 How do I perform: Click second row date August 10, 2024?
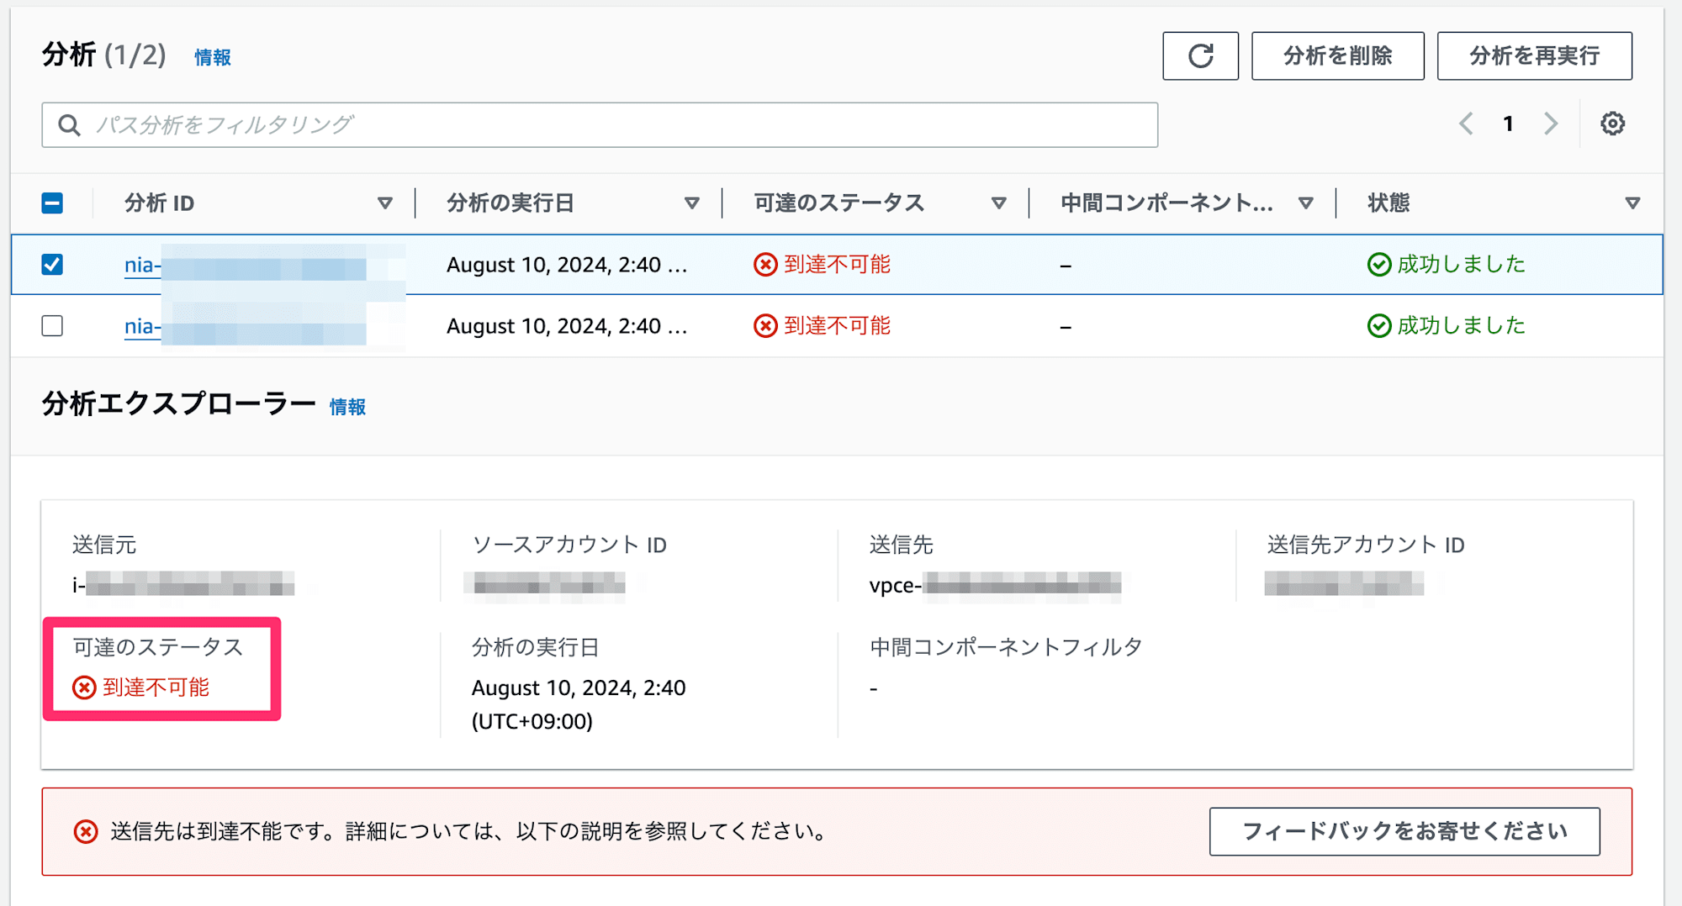[x=567, y=325]
